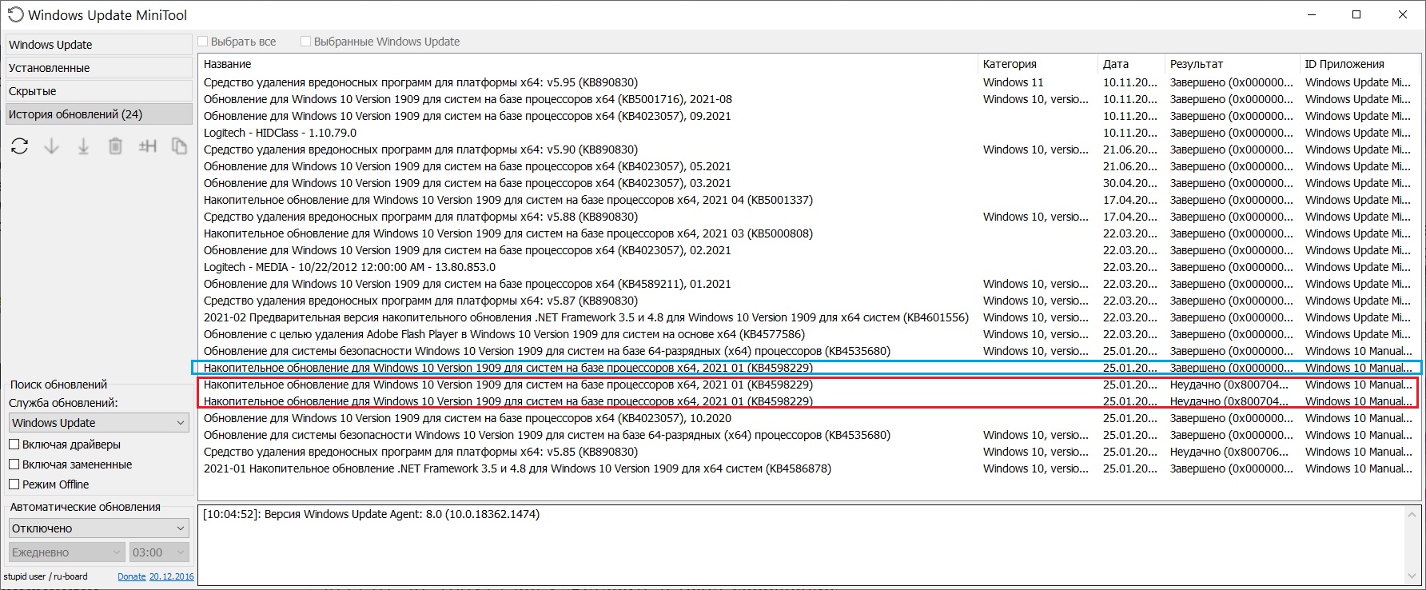Image resolution: width=1426 pixels, height=590 pixels.
Task: Select the cumulative update KB5001337 row
Action: pos(809,200)
